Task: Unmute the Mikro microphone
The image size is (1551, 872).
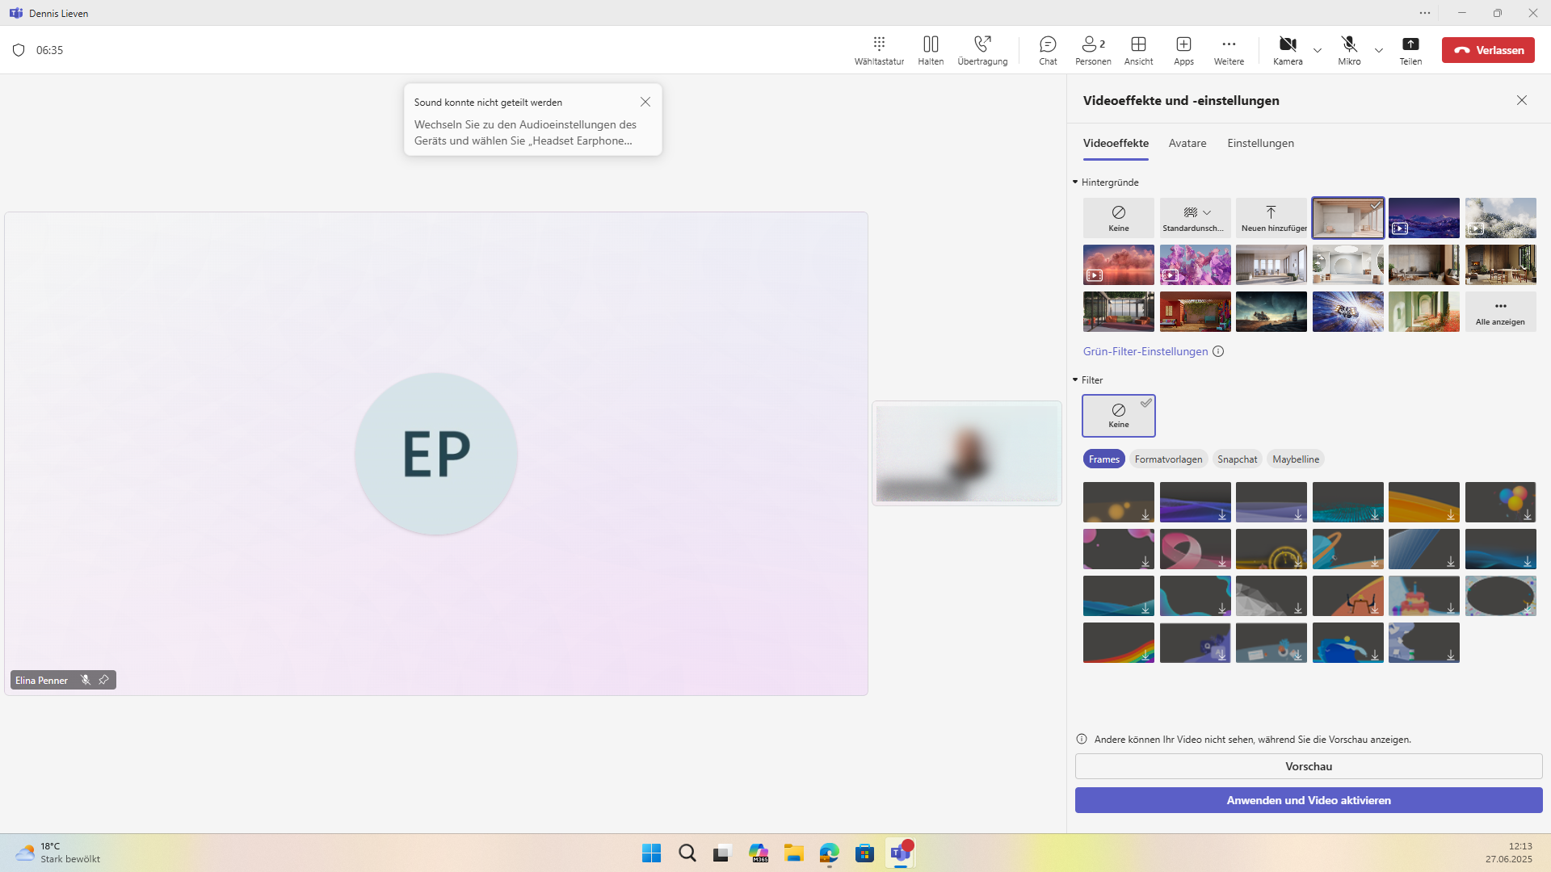Action: (1349, 49)
